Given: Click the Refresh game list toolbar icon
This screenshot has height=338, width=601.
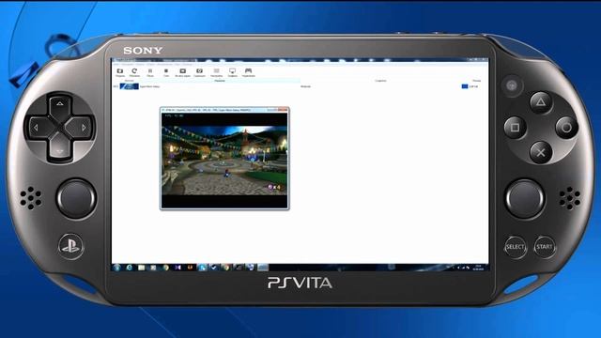Looking at the screenshot, I should click(134, 71).
